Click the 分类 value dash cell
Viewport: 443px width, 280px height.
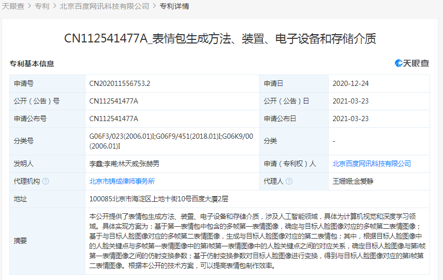pyautogui.click(x=379, y=141)
